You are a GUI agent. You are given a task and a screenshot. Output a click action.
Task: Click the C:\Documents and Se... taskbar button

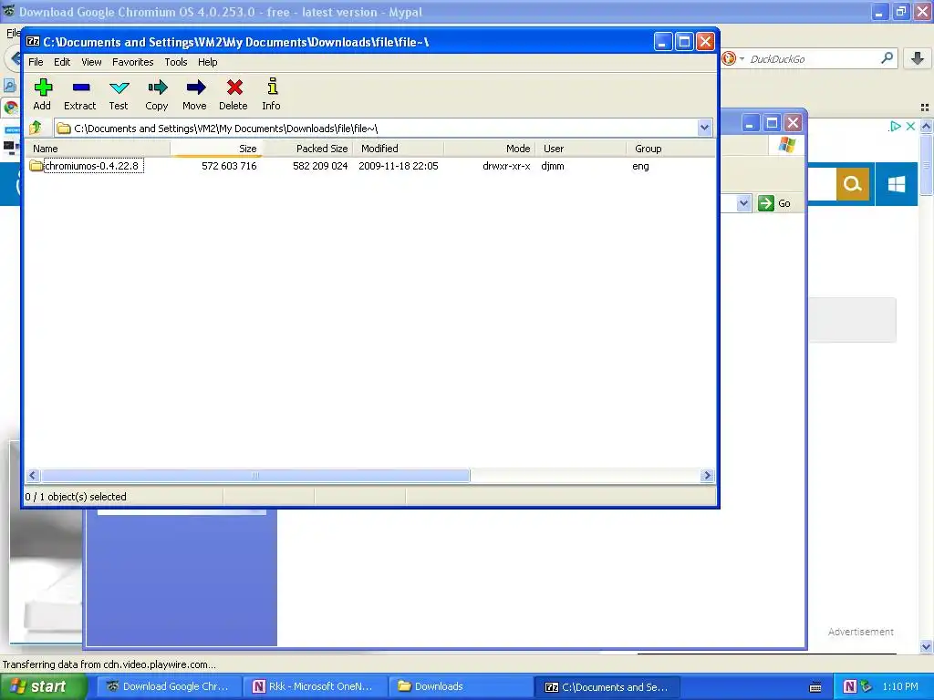(x=607, y=686)
